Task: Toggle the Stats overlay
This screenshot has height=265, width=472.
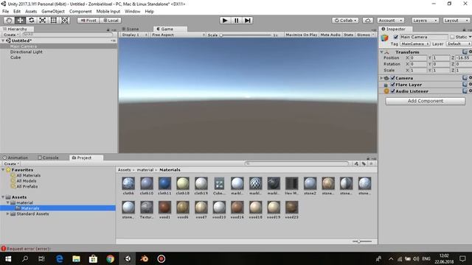Action: click(x=348, y=35)
